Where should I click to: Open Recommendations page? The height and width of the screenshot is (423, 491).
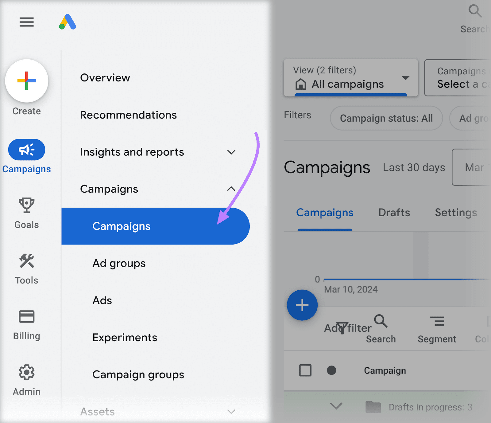[x=128, y=115]
